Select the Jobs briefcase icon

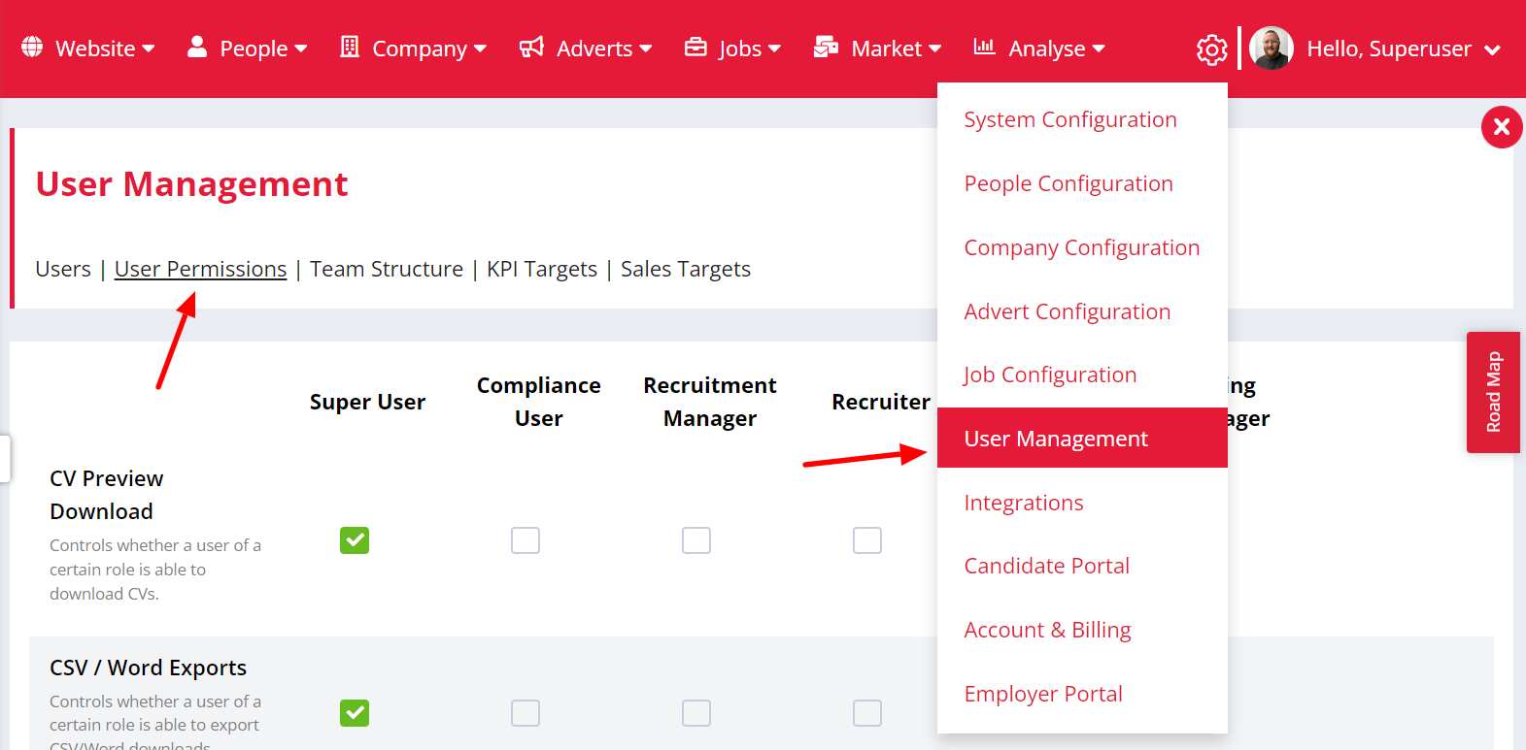696,47
